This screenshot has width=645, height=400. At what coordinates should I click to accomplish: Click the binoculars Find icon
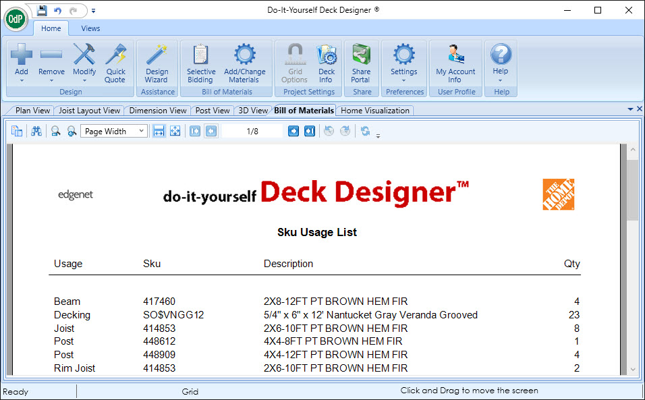(x=36, y=131)
